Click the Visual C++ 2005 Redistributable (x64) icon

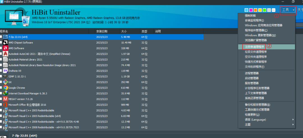click(5, 116)
